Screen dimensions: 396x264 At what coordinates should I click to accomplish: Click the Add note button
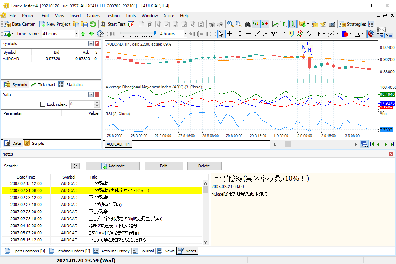[x=113, y=166]
